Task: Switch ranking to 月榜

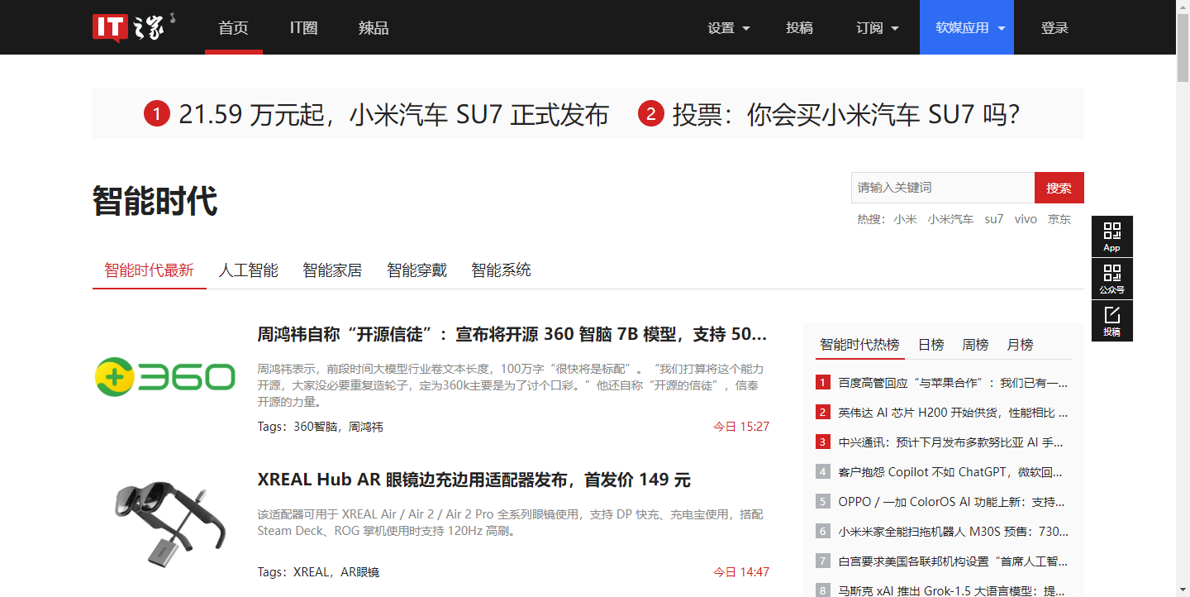Action: click(x=1020, y=345)
